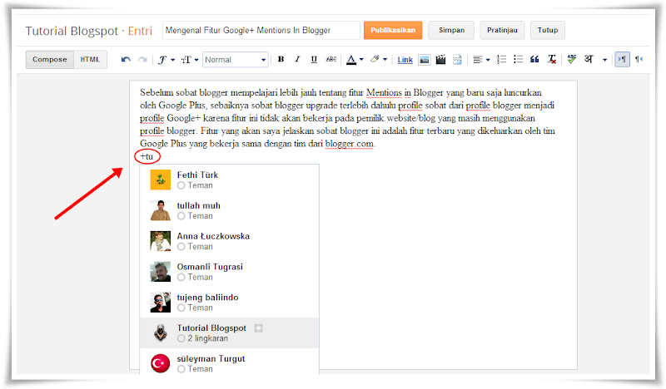Click the page badge icon beside Tutorial Blogspot

click(258, 328)
